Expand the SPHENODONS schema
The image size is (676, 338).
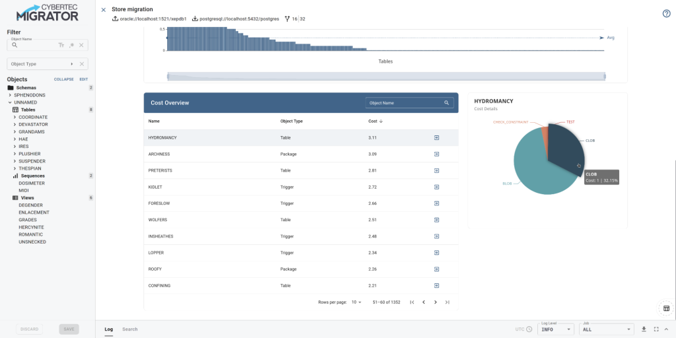click(x=10, y=95)
